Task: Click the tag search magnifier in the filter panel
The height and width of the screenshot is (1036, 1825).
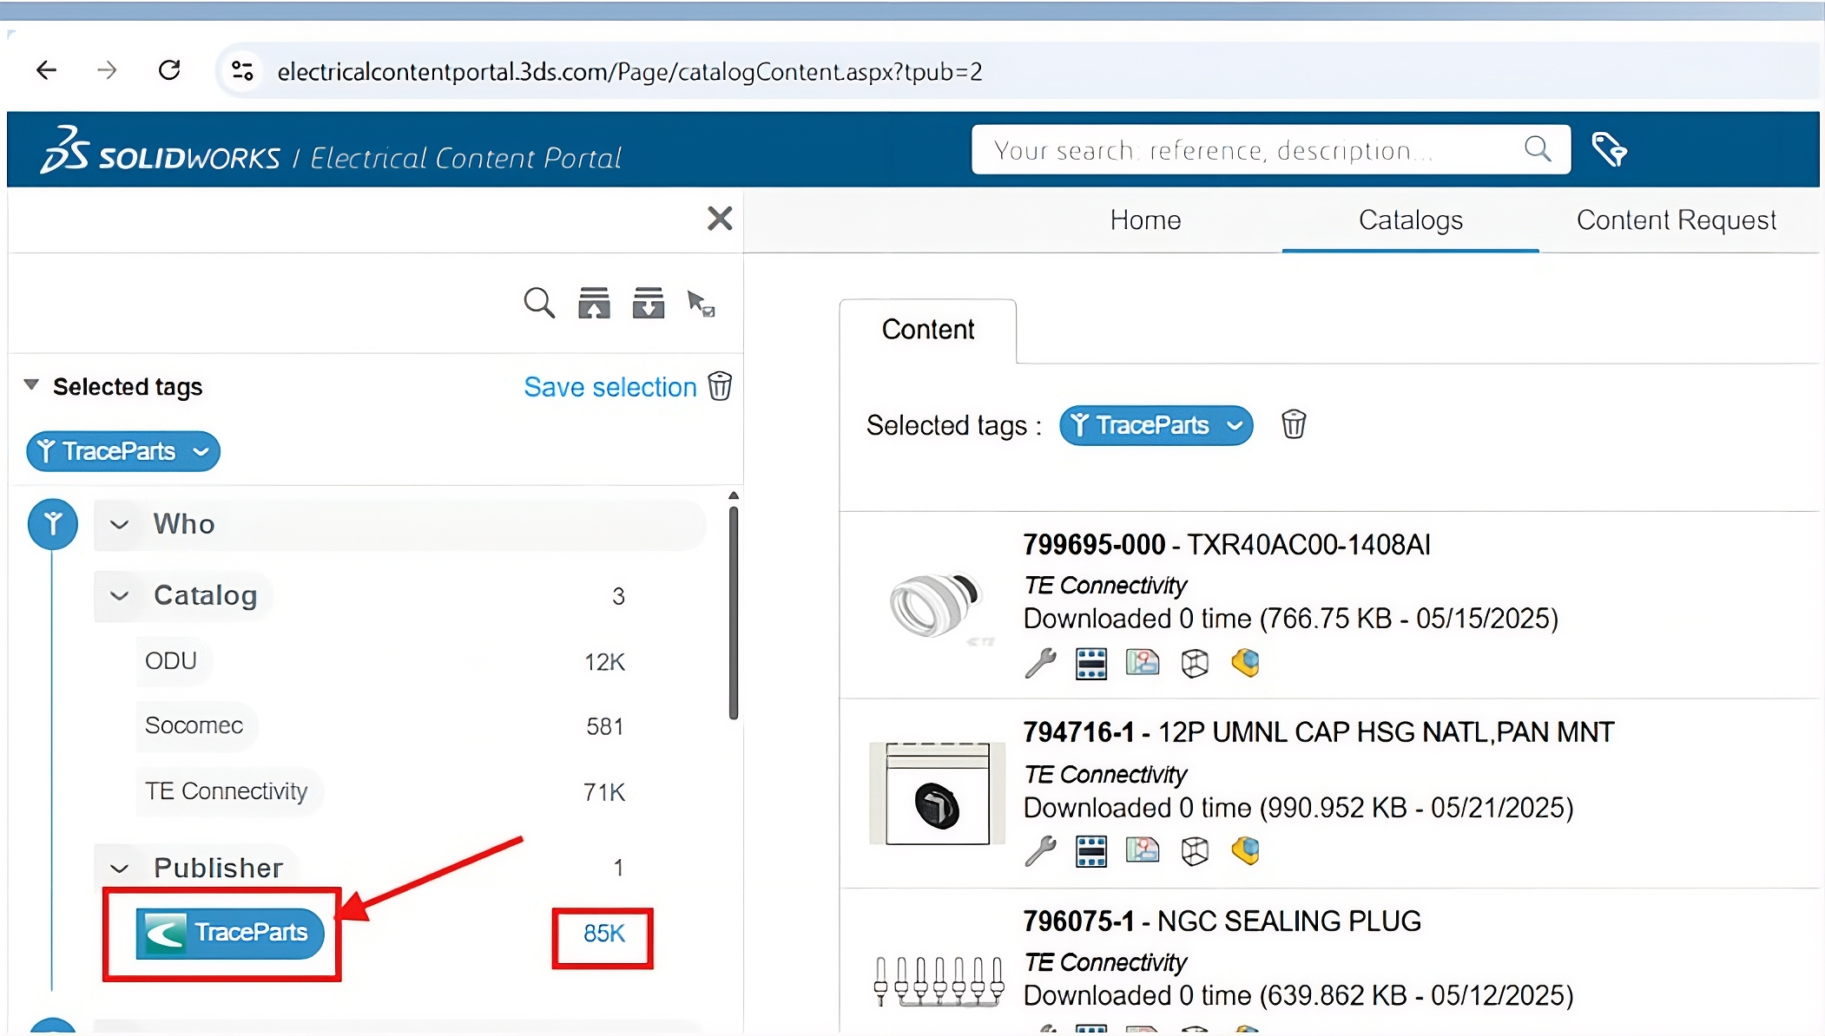Action: pyautogui.click(x=539, y=304)
